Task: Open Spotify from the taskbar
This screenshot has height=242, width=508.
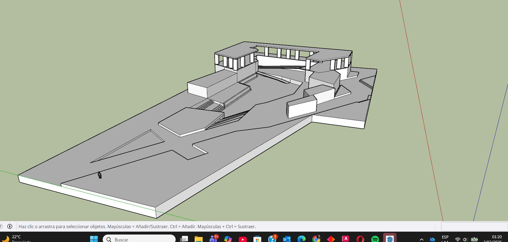Action: 375,239
